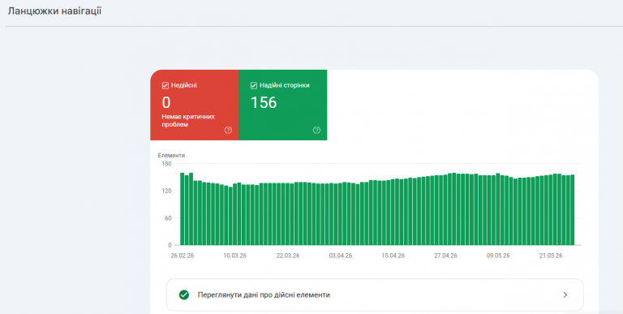Viewport: 623px width, 314px height.
Task: Click the 26.02.26 date label
Action: pyautogui.click(x=183, y=256)
